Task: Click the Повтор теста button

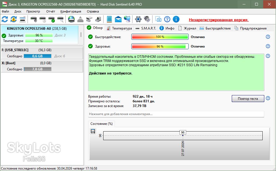Action: pyautogui.click(x=248, y=99)
